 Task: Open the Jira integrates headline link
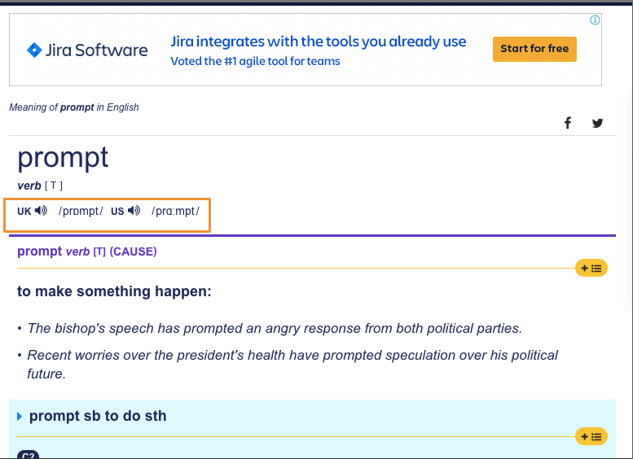coord(318,42)
